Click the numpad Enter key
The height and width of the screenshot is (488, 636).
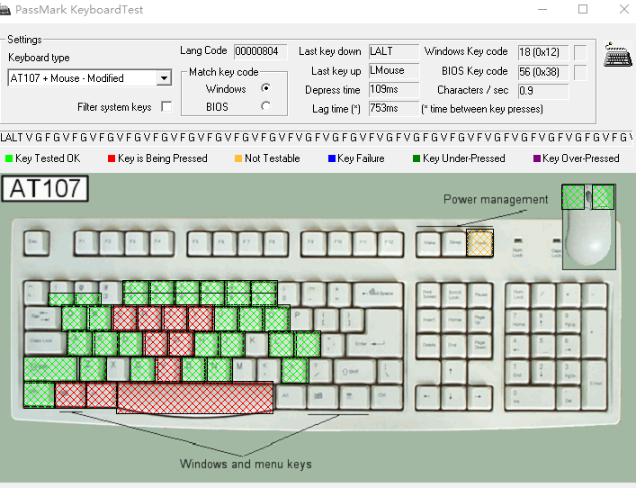tap(595, 384)
